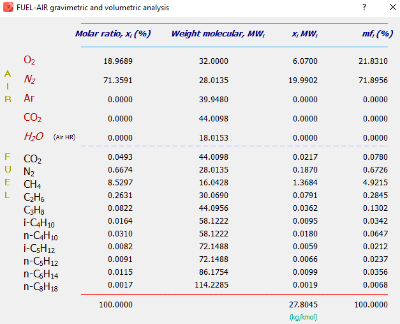Open help with the question mark button
Image resolution: width=400 pixels, height=324 pixels.
coord(364,7)
